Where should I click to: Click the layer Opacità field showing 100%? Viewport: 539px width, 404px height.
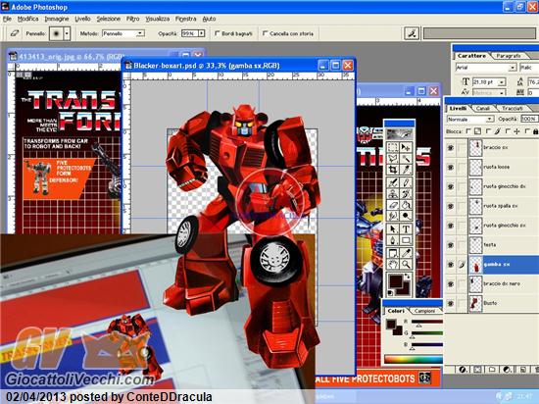pyautogui.click(x=529, y=119)
